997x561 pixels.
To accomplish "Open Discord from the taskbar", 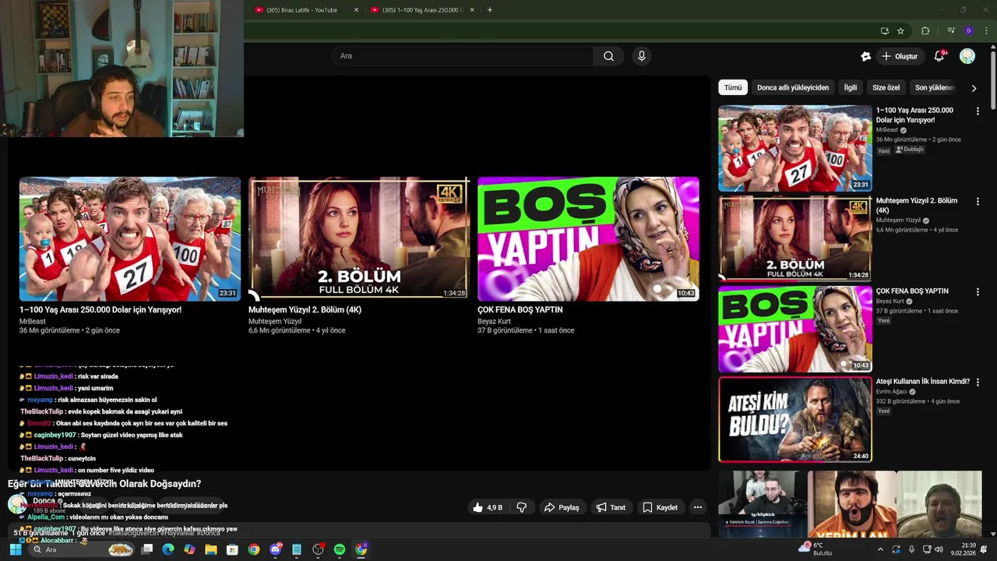I will pyautogui.click(x=275, y=549).
